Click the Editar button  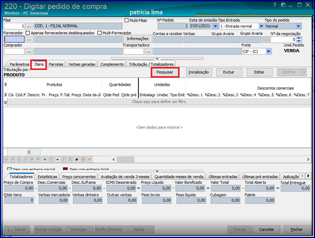(x=259, y=72)
